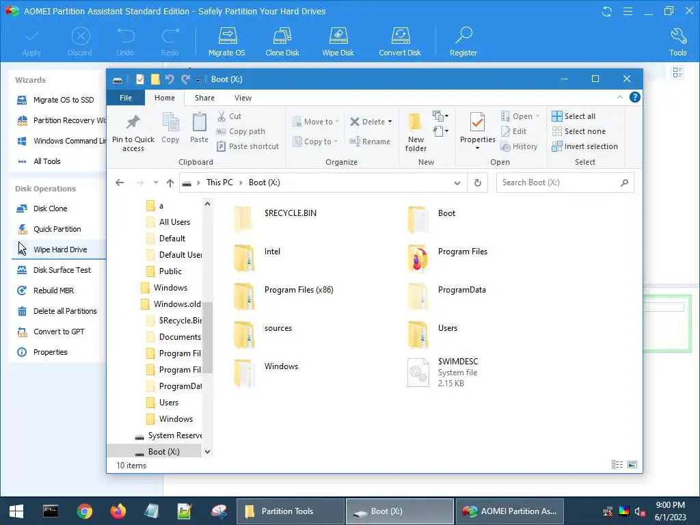The image size is (700, 525).
Task: Run Disk Surface Test
Action: coord(53,270)
